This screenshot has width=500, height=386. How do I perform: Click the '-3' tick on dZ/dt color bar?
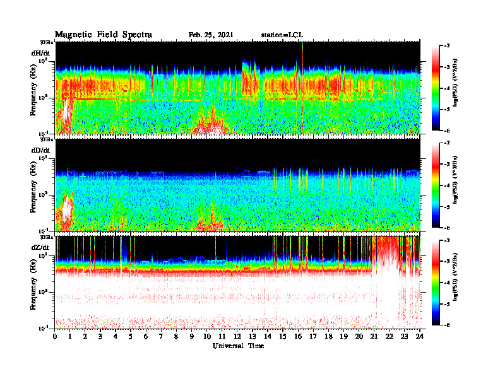click(448, 261)
